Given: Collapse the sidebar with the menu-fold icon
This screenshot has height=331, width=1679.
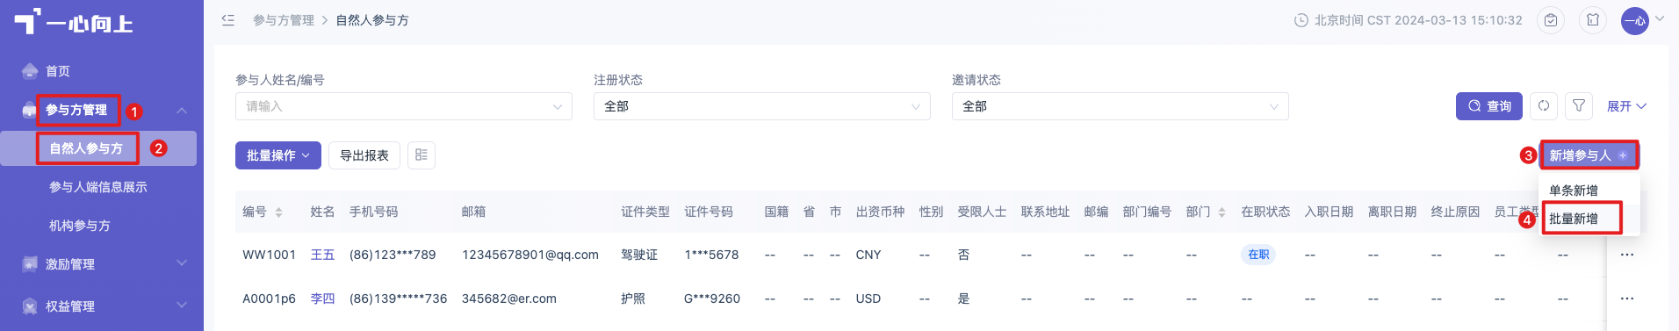Looking at the screenshot, I should pyautogui.click(x=228, y=19).
